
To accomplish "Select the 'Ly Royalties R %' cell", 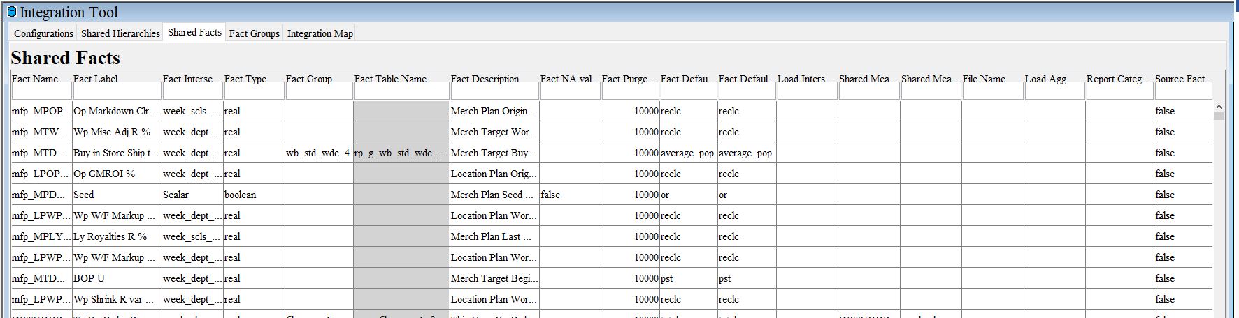I will (x=117, y=236).
